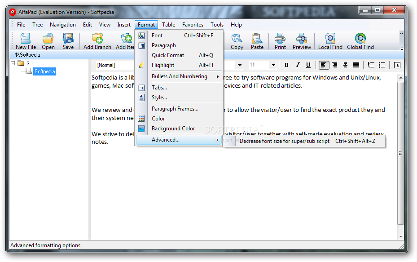The width and height of the screenshot is (417, 262).
Task: Open the Tree menu
Action: [x=38, y=25]
